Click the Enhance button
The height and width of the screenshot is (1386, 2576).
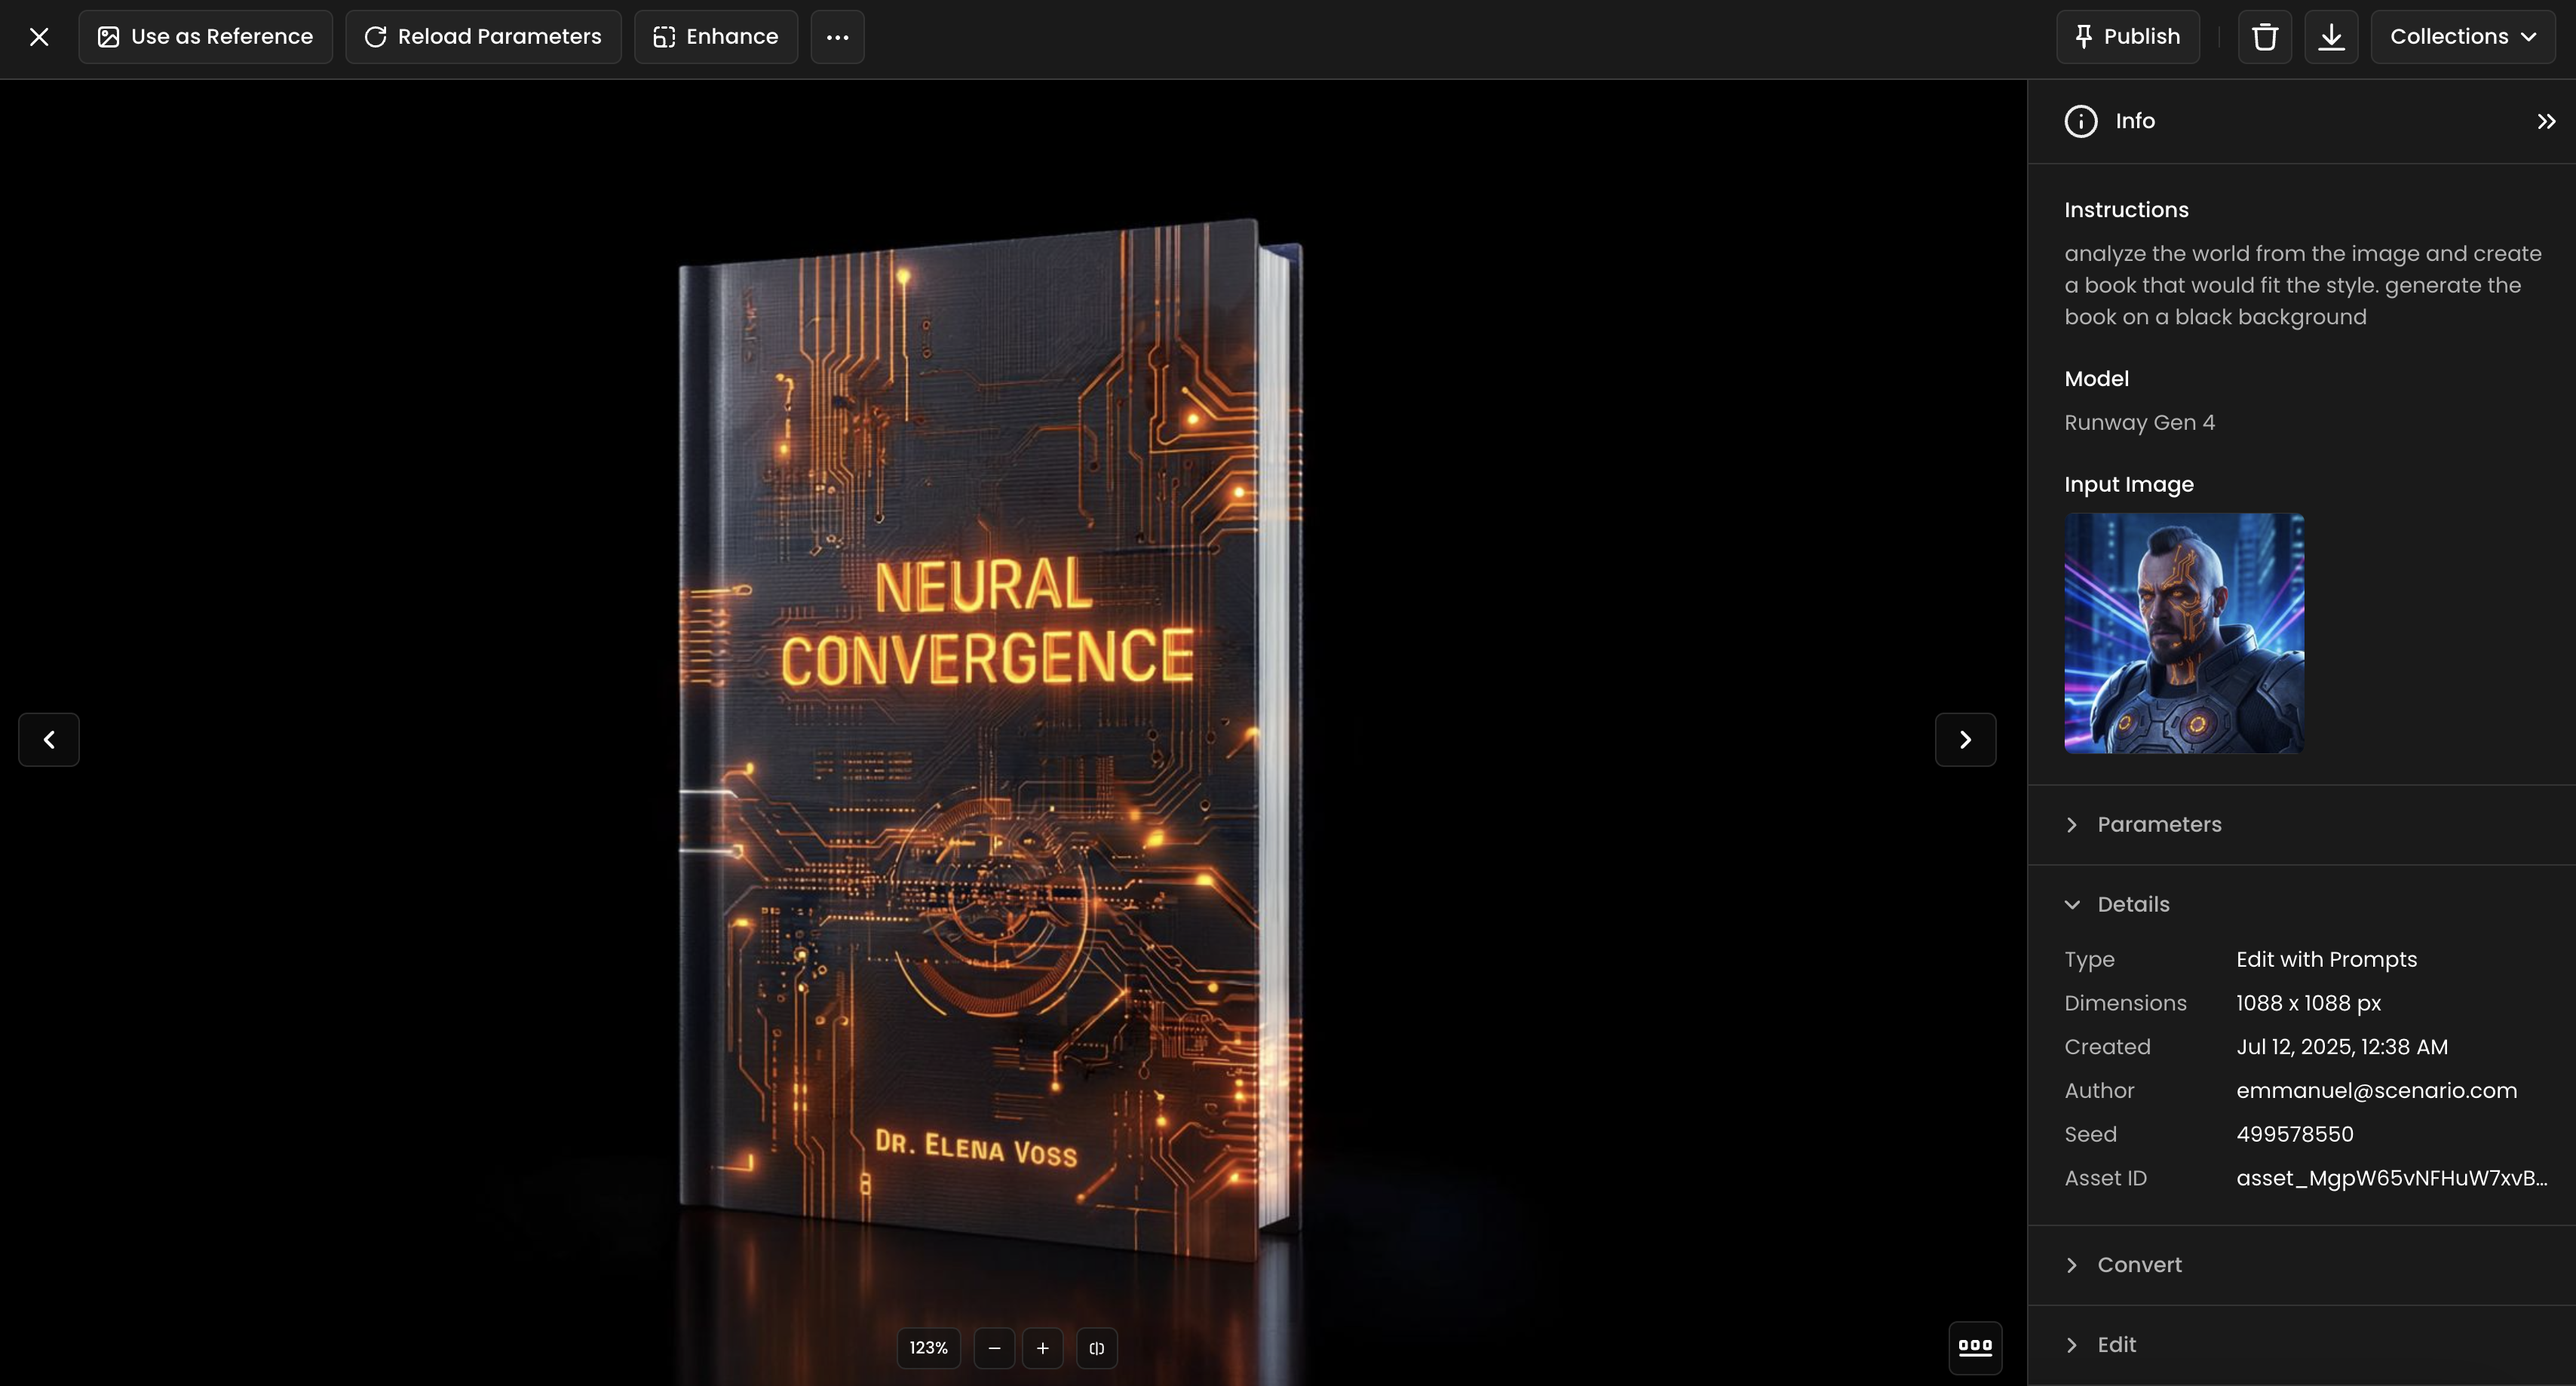click(x=716, y=37)
